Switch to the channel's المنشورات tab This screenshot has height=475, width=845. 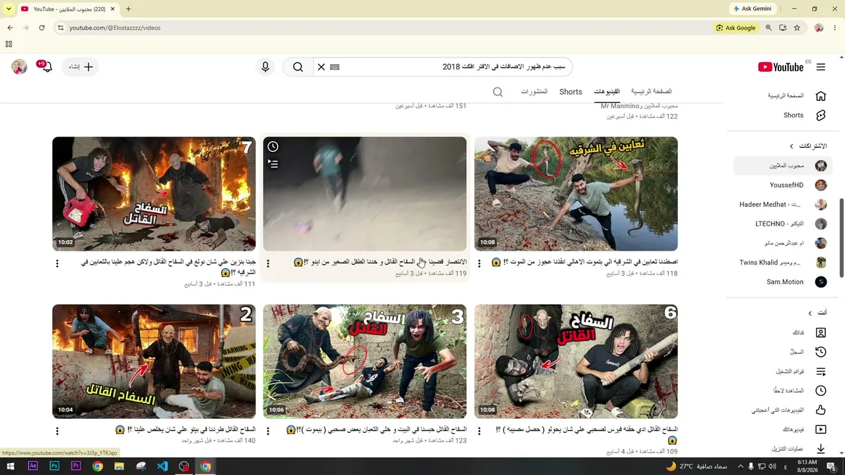click(534, 92)
